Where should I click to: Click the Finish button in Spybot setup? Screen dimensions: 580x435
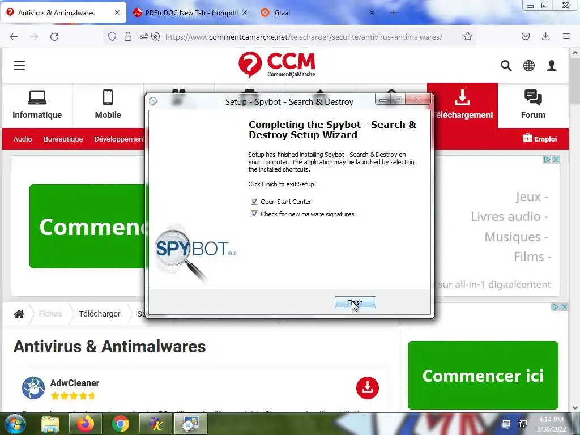[355, 302]
